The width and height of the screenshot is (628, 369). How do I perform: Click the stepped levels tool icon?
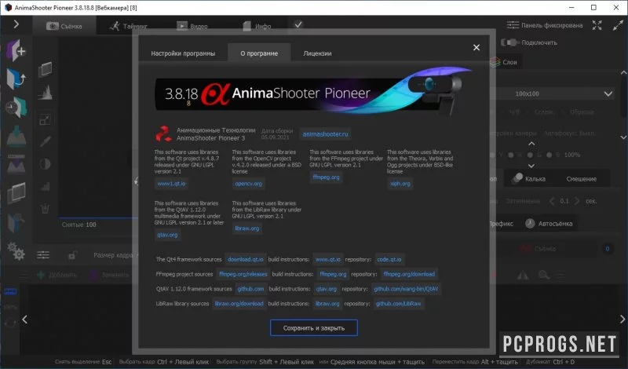pyautogui.click(x=46, y=186)
